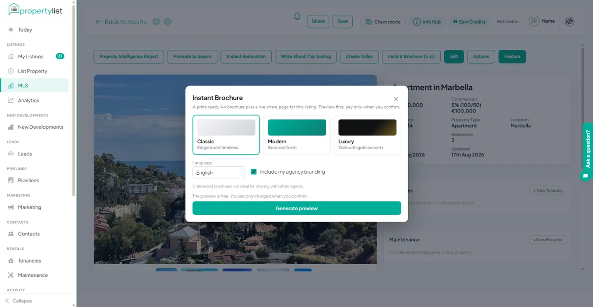Go to My Listings

pyautogui.click(x=31, y=56)
